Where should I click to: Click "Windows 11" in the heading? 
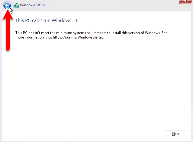[x=65, y=20]
